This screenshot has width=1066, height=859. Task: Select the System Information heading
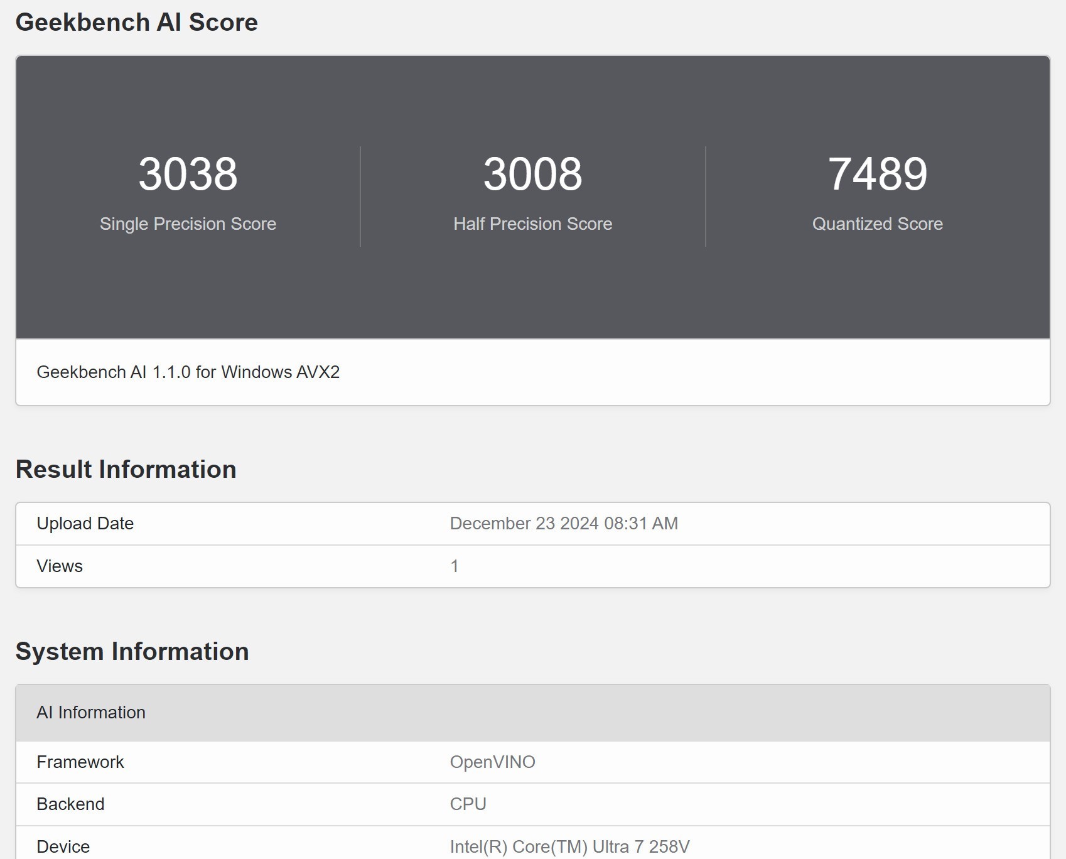tap(132, 651)
